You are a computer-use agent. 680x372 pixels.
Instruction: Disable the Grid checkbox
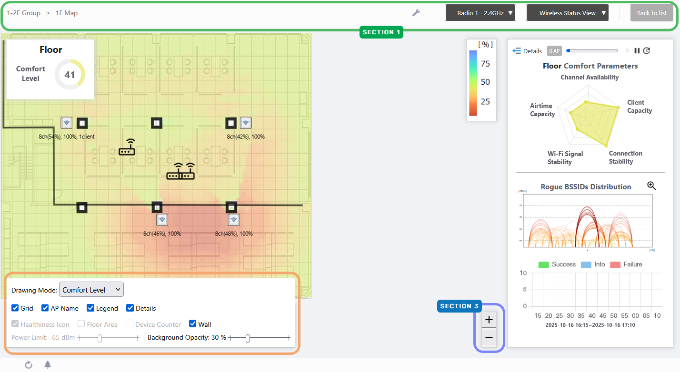click(15, 308)
